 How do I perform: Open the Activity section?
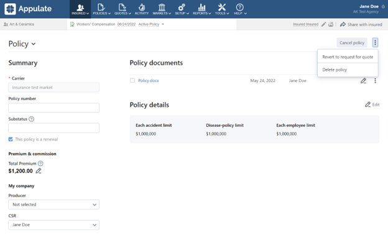(x=142, y=9)
